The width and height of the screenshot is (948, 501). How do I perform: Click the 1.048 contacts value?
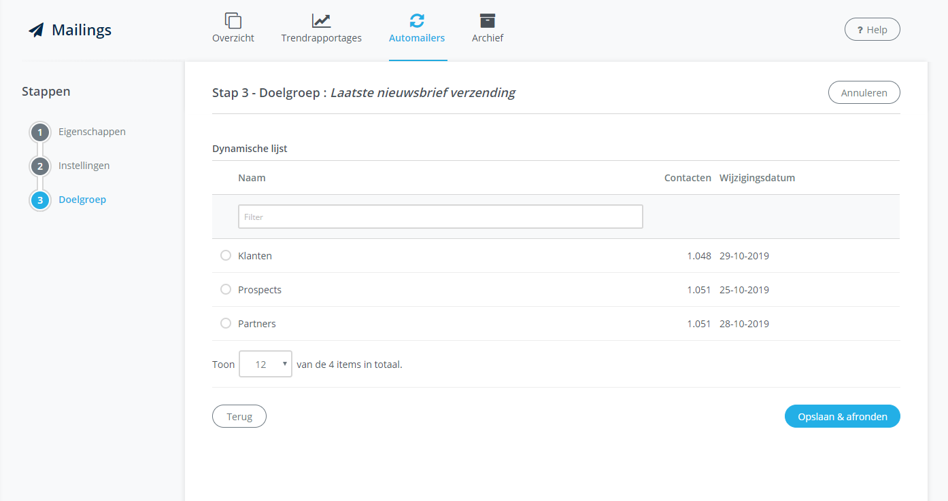tap(699, 256)
